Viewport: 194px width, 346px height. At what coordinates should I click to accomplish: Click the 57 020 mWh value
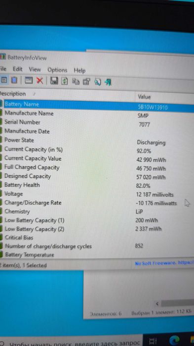point(151,177)
